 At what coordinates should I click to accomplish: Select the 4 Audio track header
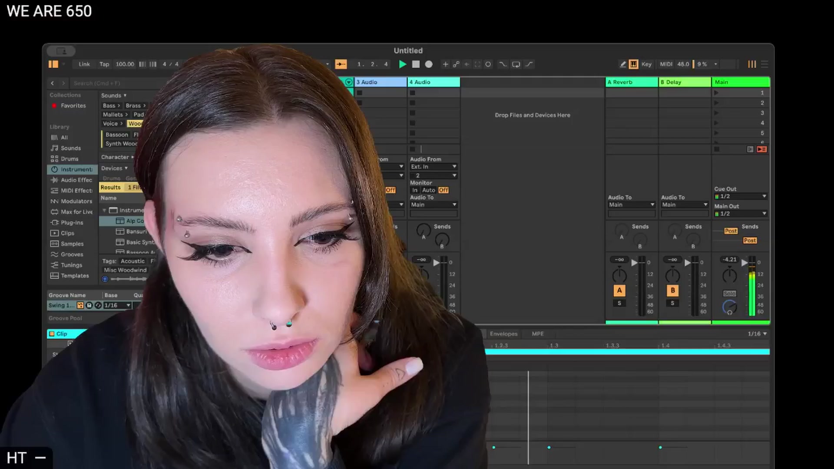[434, 82]
